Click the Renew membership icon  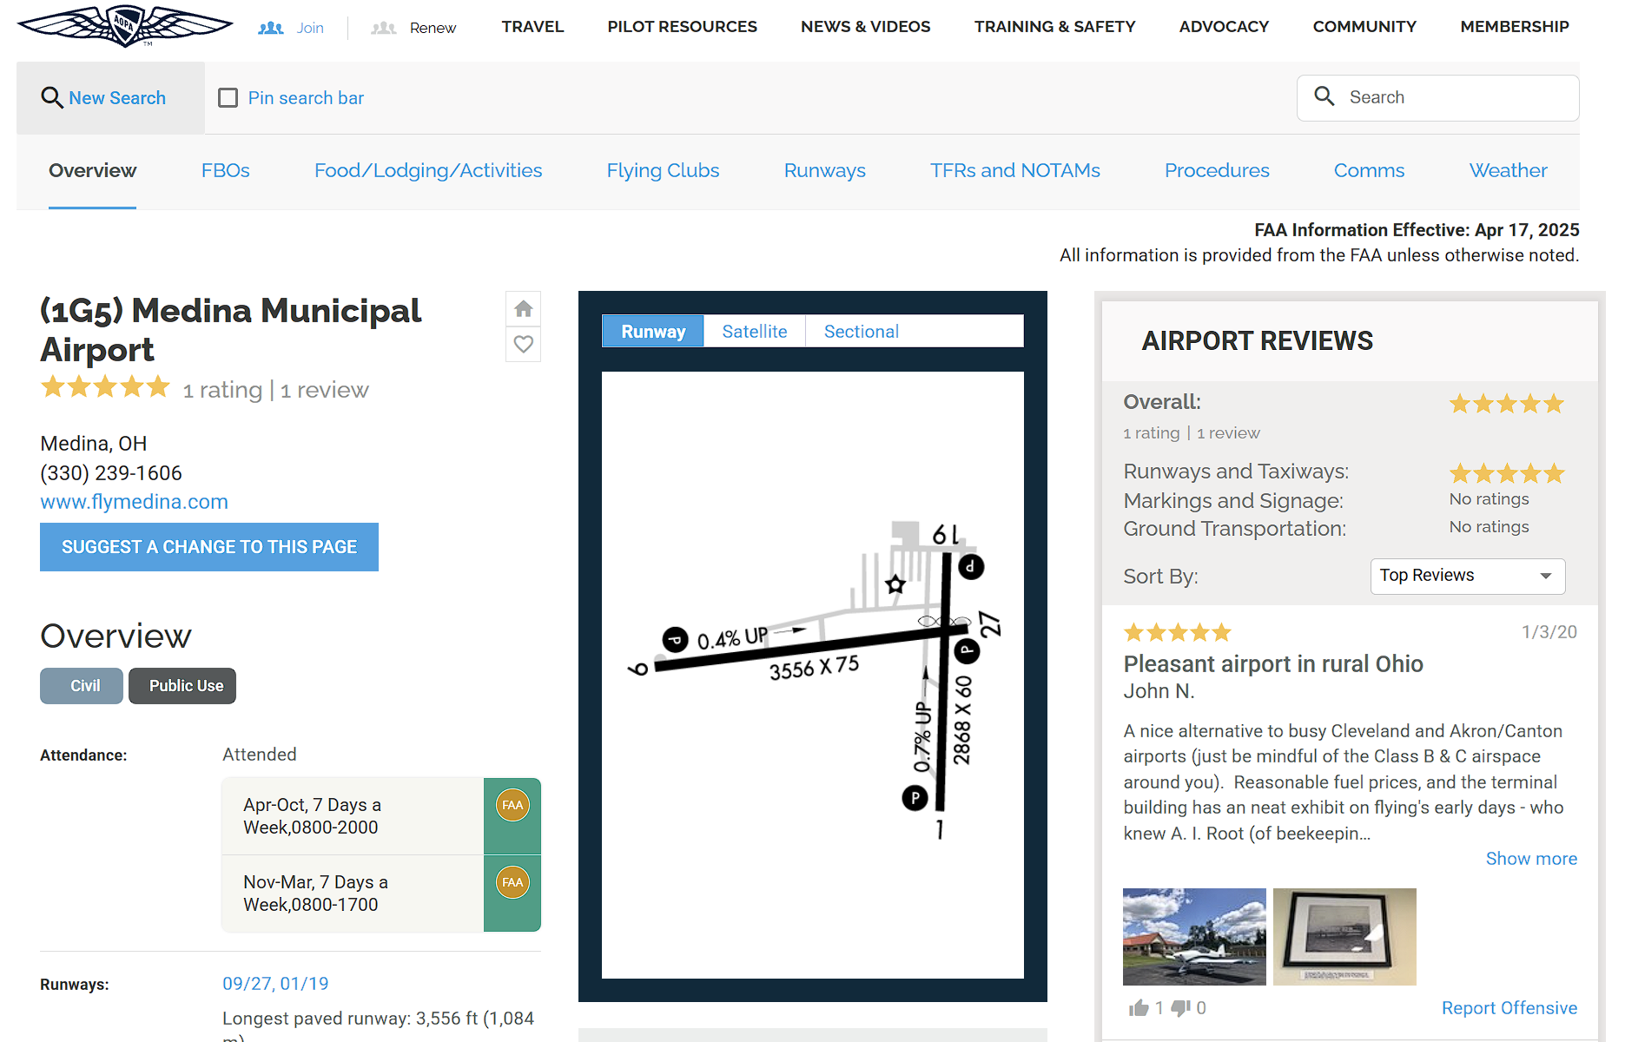tap(384, 28)
